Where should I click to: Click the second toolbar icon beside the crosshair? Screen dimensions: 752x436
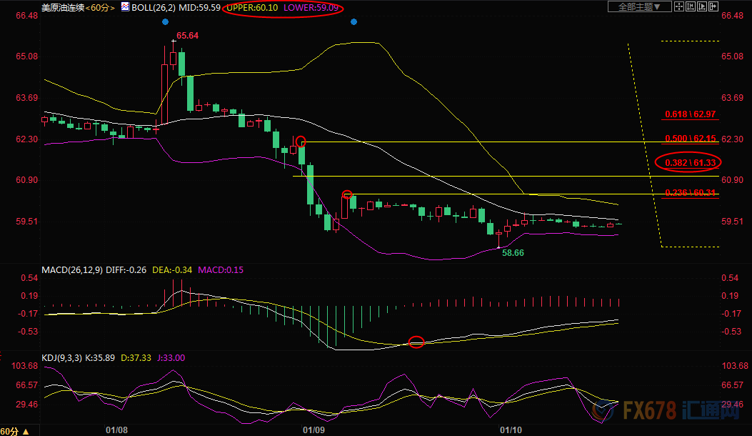click(x=691, y=7)
